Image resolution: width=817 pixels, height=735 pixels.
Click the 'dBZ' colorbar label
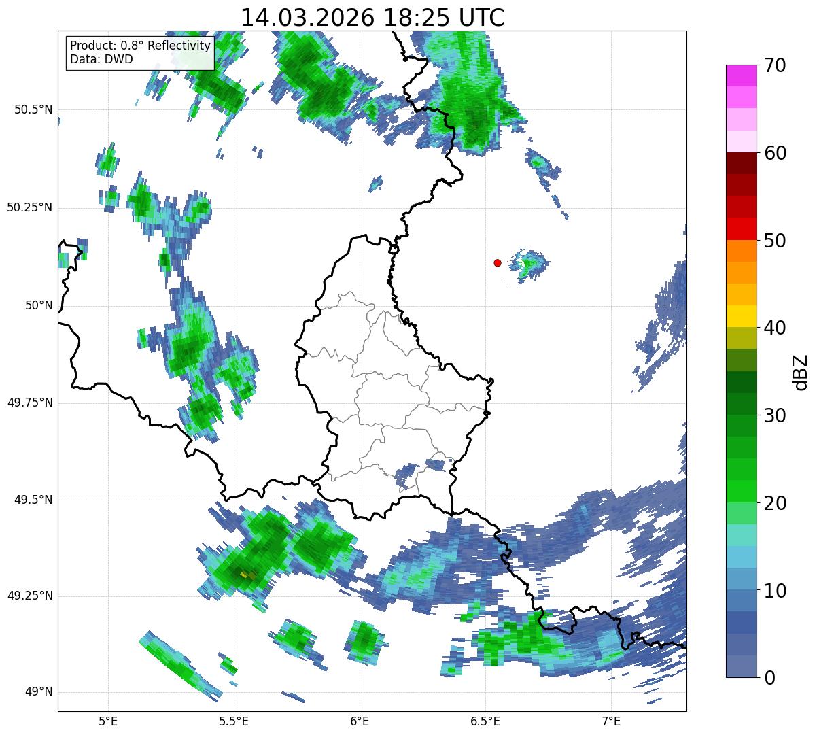[x=801, y=371]
